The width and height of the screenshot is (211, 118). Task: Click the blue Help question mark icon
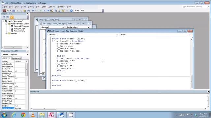tap(71, 10)
